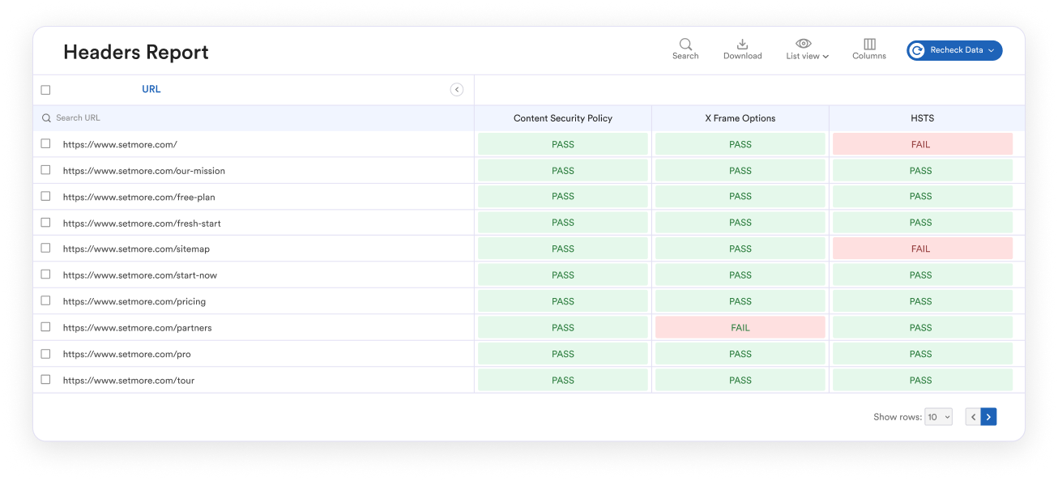The width and height of the screenshot is (1058, 481).
Task: Click the magnifier in the Search URL field
Action: coord(46,117)
